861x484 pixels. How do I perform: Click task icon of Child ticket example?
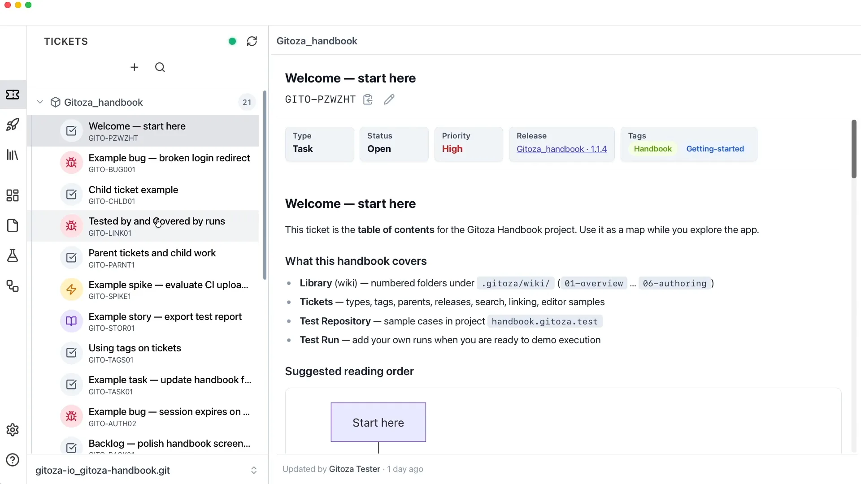click(71, 194)
